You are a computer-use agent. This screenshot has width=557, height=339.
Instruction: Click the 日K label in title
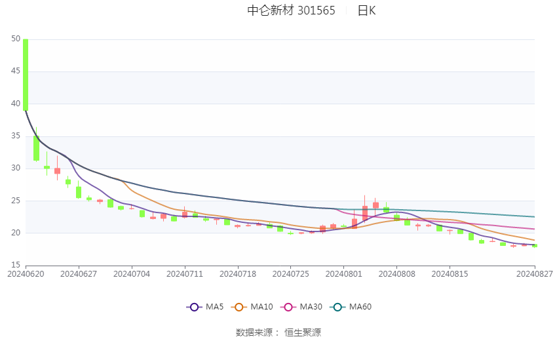366,10
